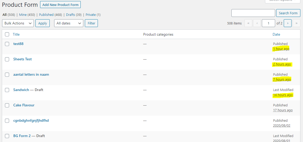This screenshot has width=303, height=142.
Task: Click the first page double-arrow
Action: point(248,23)
